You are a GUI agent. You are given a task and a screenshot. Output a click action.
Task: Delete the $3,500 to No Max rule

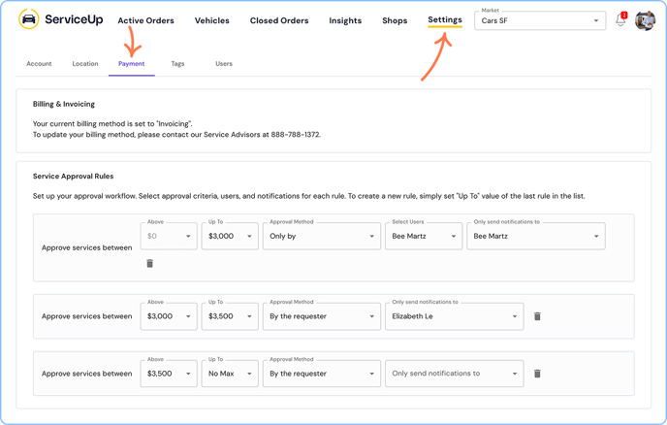coord(537,374)
